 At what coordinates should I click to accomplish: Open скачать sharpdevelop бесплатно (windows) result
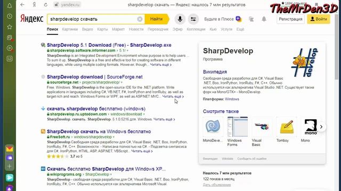(x=96, y=109)
